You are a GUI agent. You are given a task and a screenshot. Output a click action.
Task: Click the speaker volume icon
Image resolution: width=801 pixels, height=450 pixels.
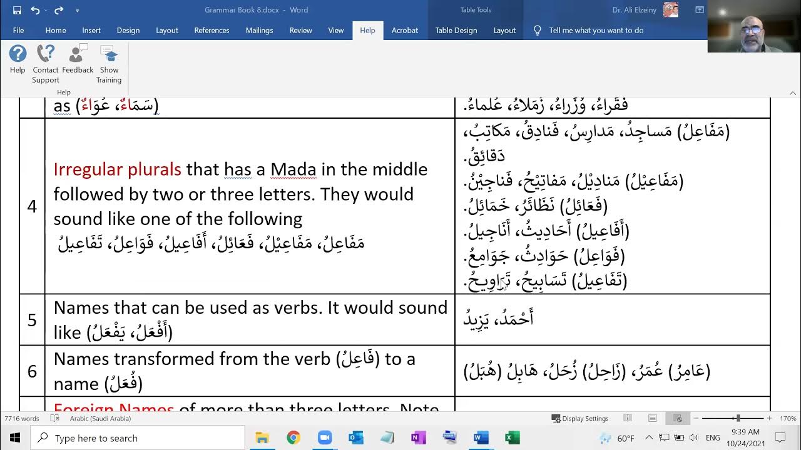pos(693,437)
